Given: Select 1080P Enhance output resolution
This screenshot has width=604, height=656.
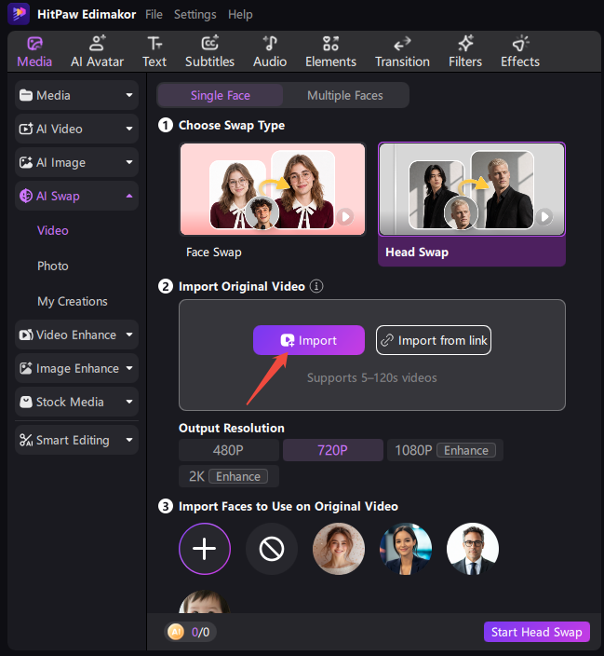Looking at the screenshot, I should point(445,450).
